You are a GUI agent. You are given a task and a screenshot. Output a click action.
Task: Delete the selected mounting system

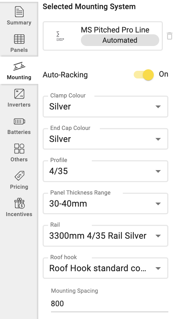click(x=169, y=36)
